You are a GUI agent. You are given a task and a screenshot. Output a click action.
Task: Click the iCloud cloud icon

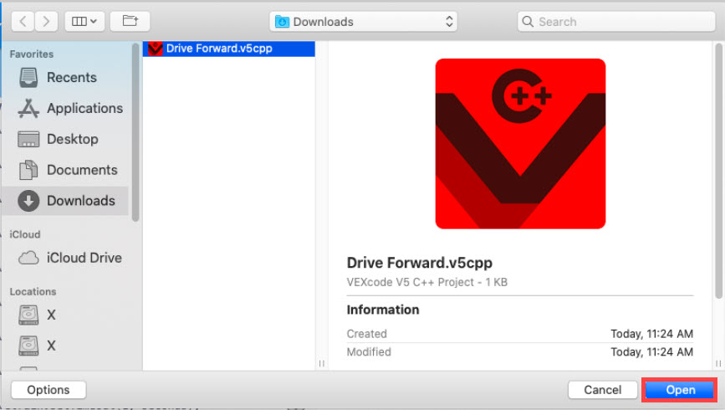click(28, 258)
